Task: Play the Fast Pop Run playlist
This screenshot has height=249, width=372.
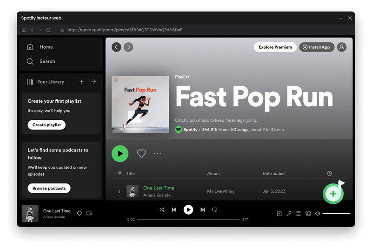Action: pos(120,153)
